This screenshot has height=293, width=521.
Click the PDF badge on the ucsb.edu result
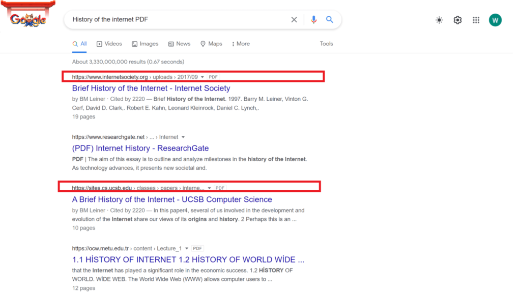(220, 188)
